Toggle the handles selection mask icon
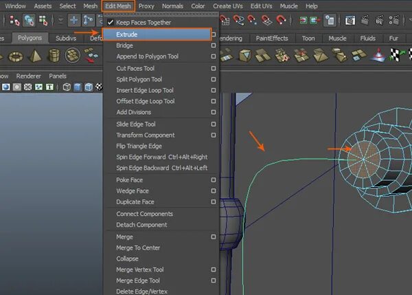The height and width of the screenshot is (295, 412). click(74, 20)
